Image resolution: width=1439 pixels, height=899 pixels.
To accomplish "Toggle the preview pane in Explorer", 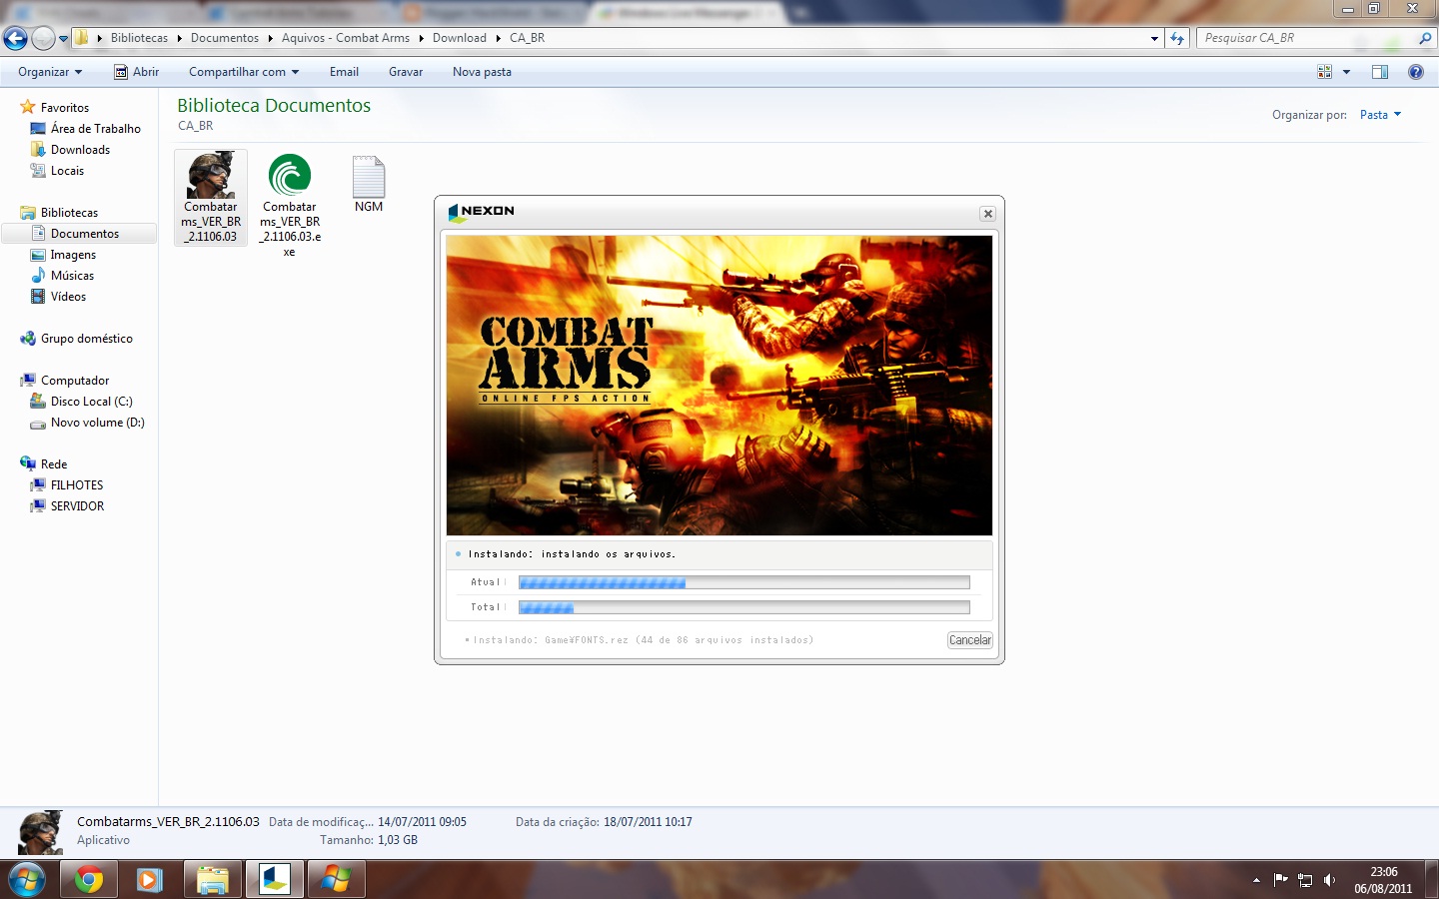I will pos(1380,71).
